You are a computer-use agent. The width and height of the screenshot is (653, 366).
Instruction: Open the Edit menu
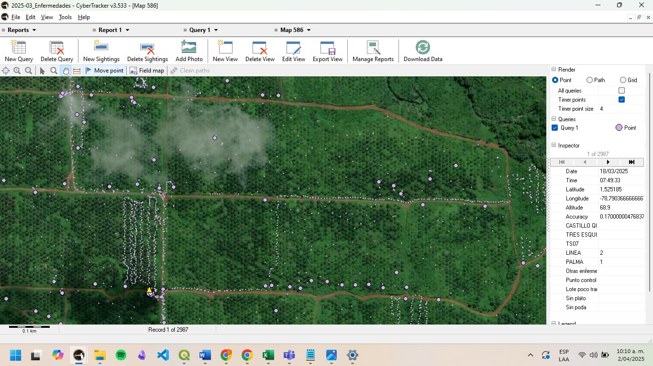[x=31, y=17]
